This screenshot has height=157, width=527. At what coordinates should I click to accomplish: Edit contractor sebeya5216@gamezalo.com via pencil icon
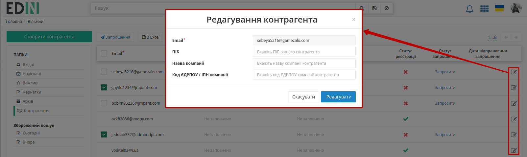(514, 72)
